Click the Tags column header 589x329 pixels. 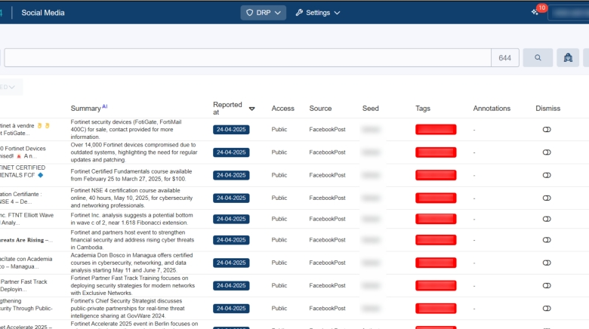pos(423,109)
